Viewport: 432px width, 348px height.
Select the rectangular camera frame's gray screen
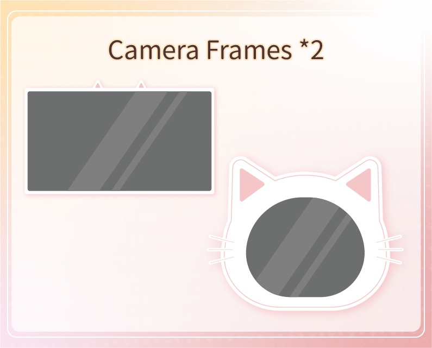(x=120, y=141)
